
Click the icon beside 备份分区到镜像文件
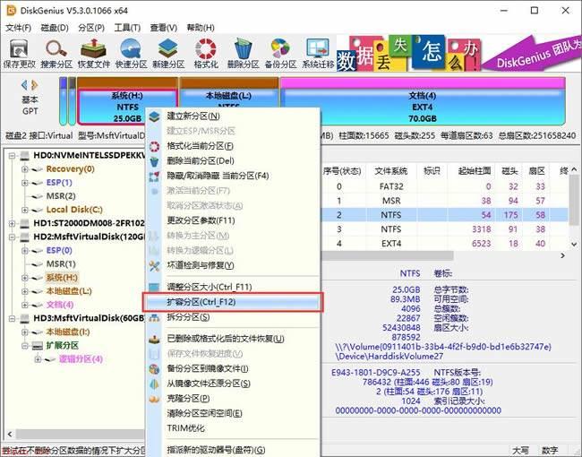(x=154, y=369)
